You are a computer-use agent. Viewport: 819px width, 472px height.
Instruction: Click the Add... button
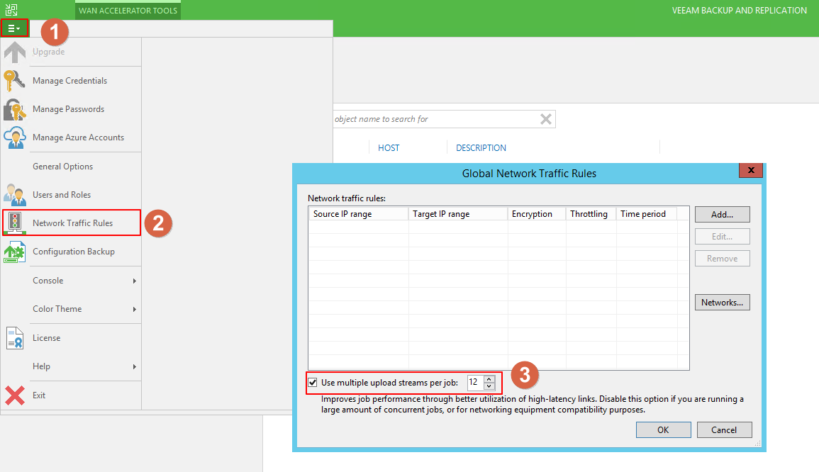pos(722,214)
